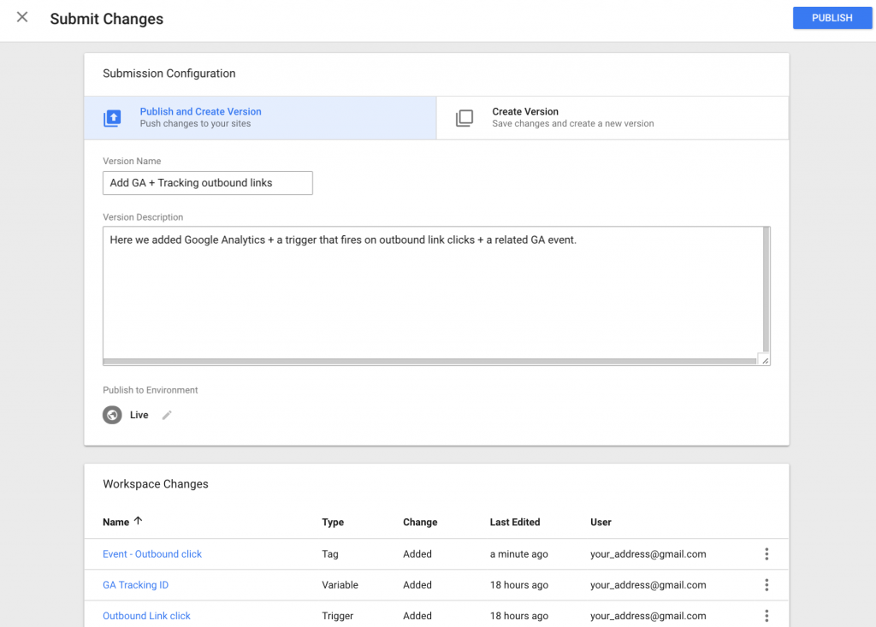Close the Submit Changes screen via X icon
876x627 pixels.
[x=21, y=17]
